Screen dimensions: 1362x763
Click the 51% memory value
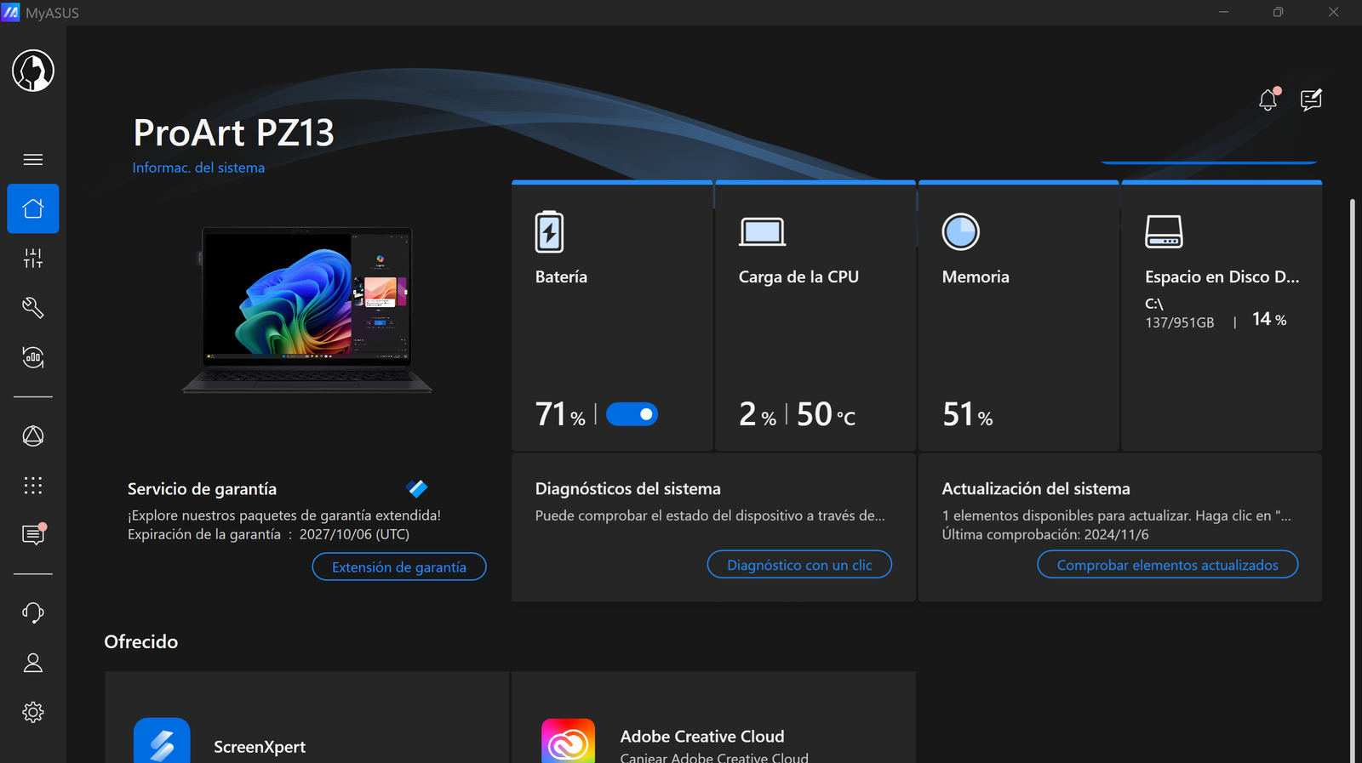coord(967,414)
